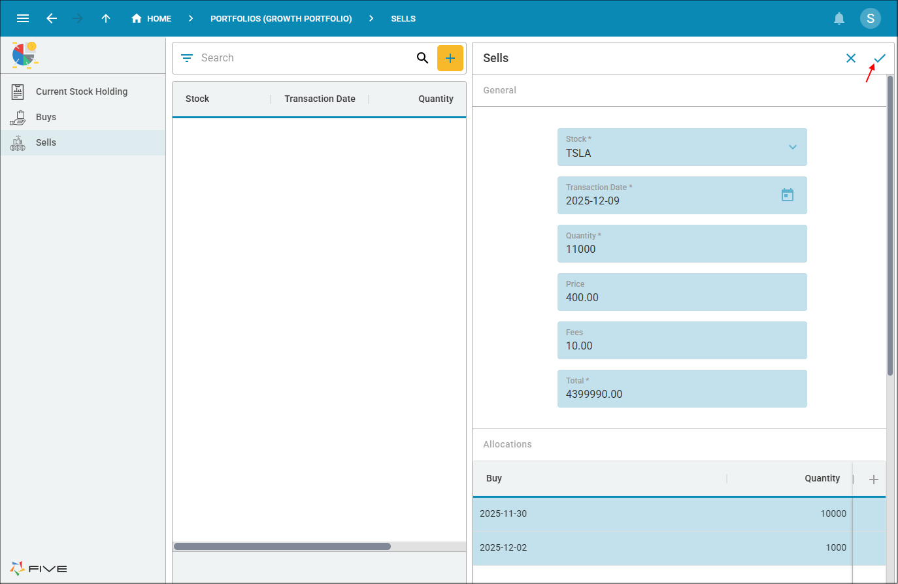The image size is (898, 584).
Task: Open the user avatar S menu
Action: pos(871,18)
